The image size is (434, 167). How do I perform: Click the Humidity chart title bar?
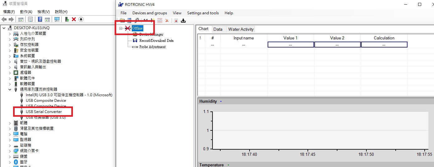(x=316, y=102)
